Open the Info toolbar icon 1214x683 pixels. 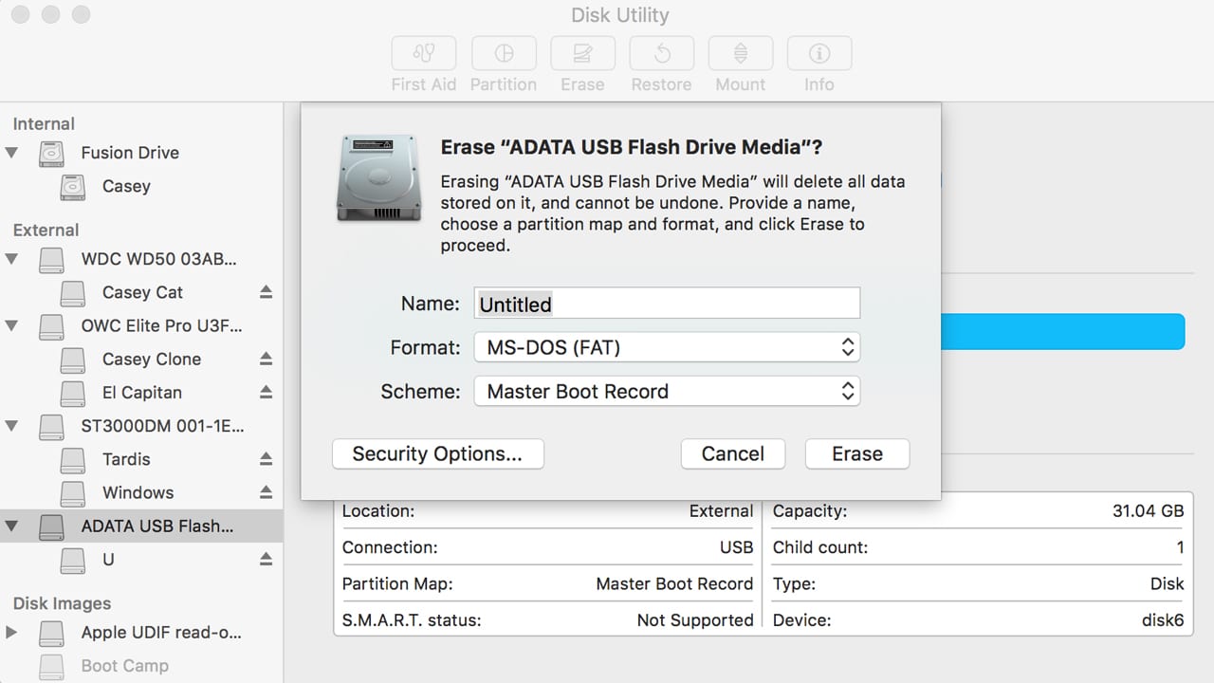(x=819, y=53)
